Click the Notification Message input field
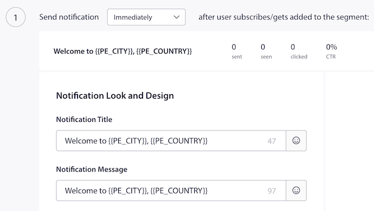This screenshot has width=374, height=211. (x=171, y=191)
